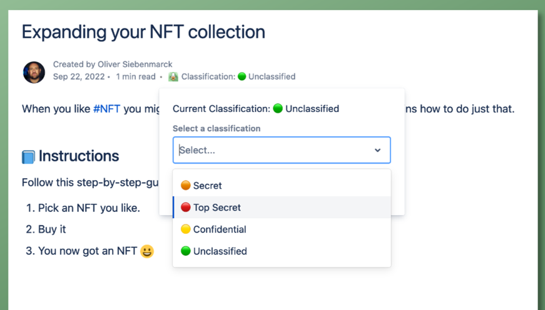Click the grinning emoji after step 3
The image size is (545, 310).
[147, 252]
